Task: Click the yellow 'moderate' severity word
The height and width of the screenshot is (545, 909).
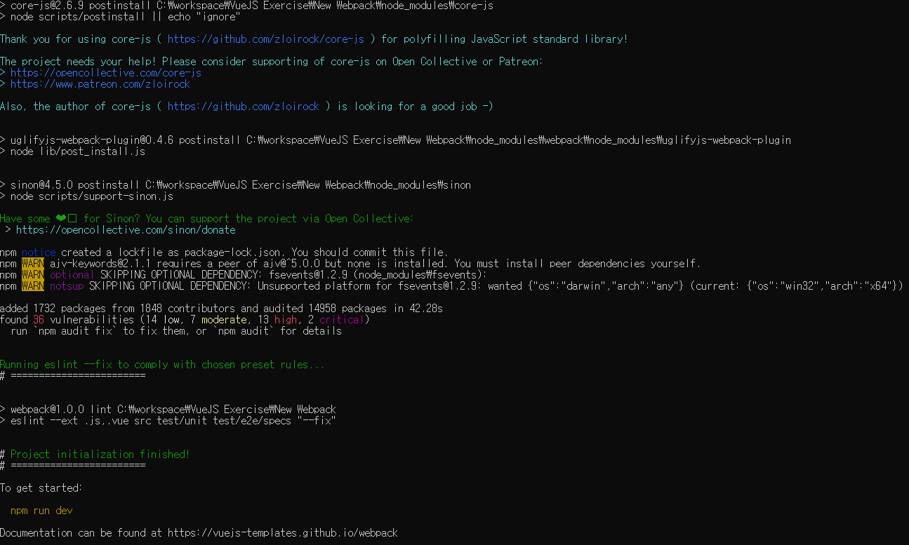Action: pos(224,320)
